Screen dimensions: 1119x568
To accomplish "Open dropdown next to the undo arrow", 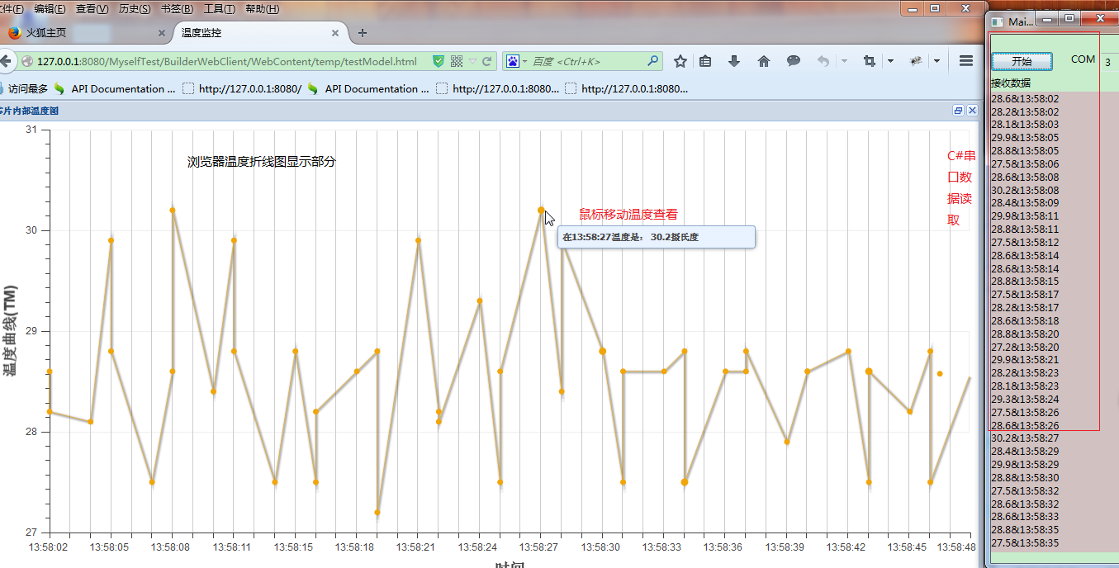I will [844, 61].
